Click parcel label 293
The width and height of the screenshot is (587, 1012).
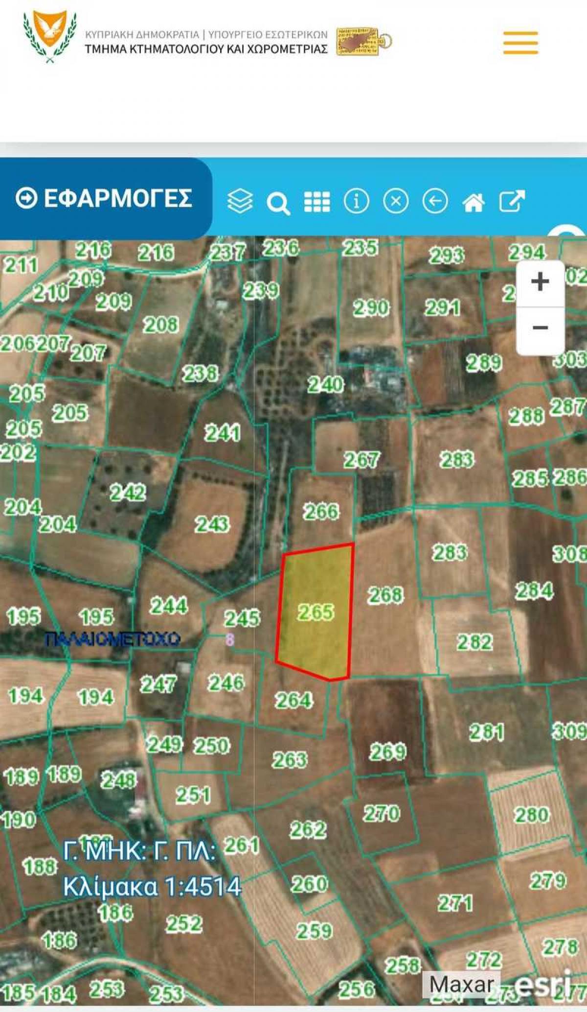[447, 256]
